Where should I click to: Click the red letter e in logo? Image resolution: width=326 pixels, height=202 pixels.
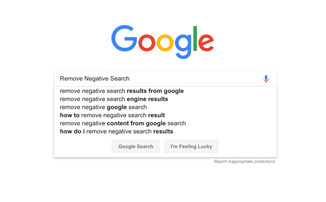[x=206, y=43]
